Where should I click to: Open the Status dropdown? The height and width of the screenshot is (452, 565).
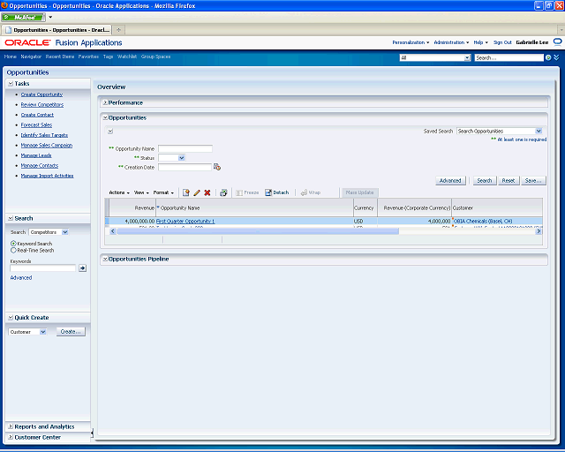(x=181, y=158)
